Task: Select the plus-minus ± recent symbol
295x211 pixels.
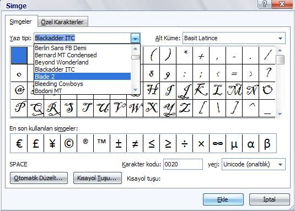Action: [119, 143]
